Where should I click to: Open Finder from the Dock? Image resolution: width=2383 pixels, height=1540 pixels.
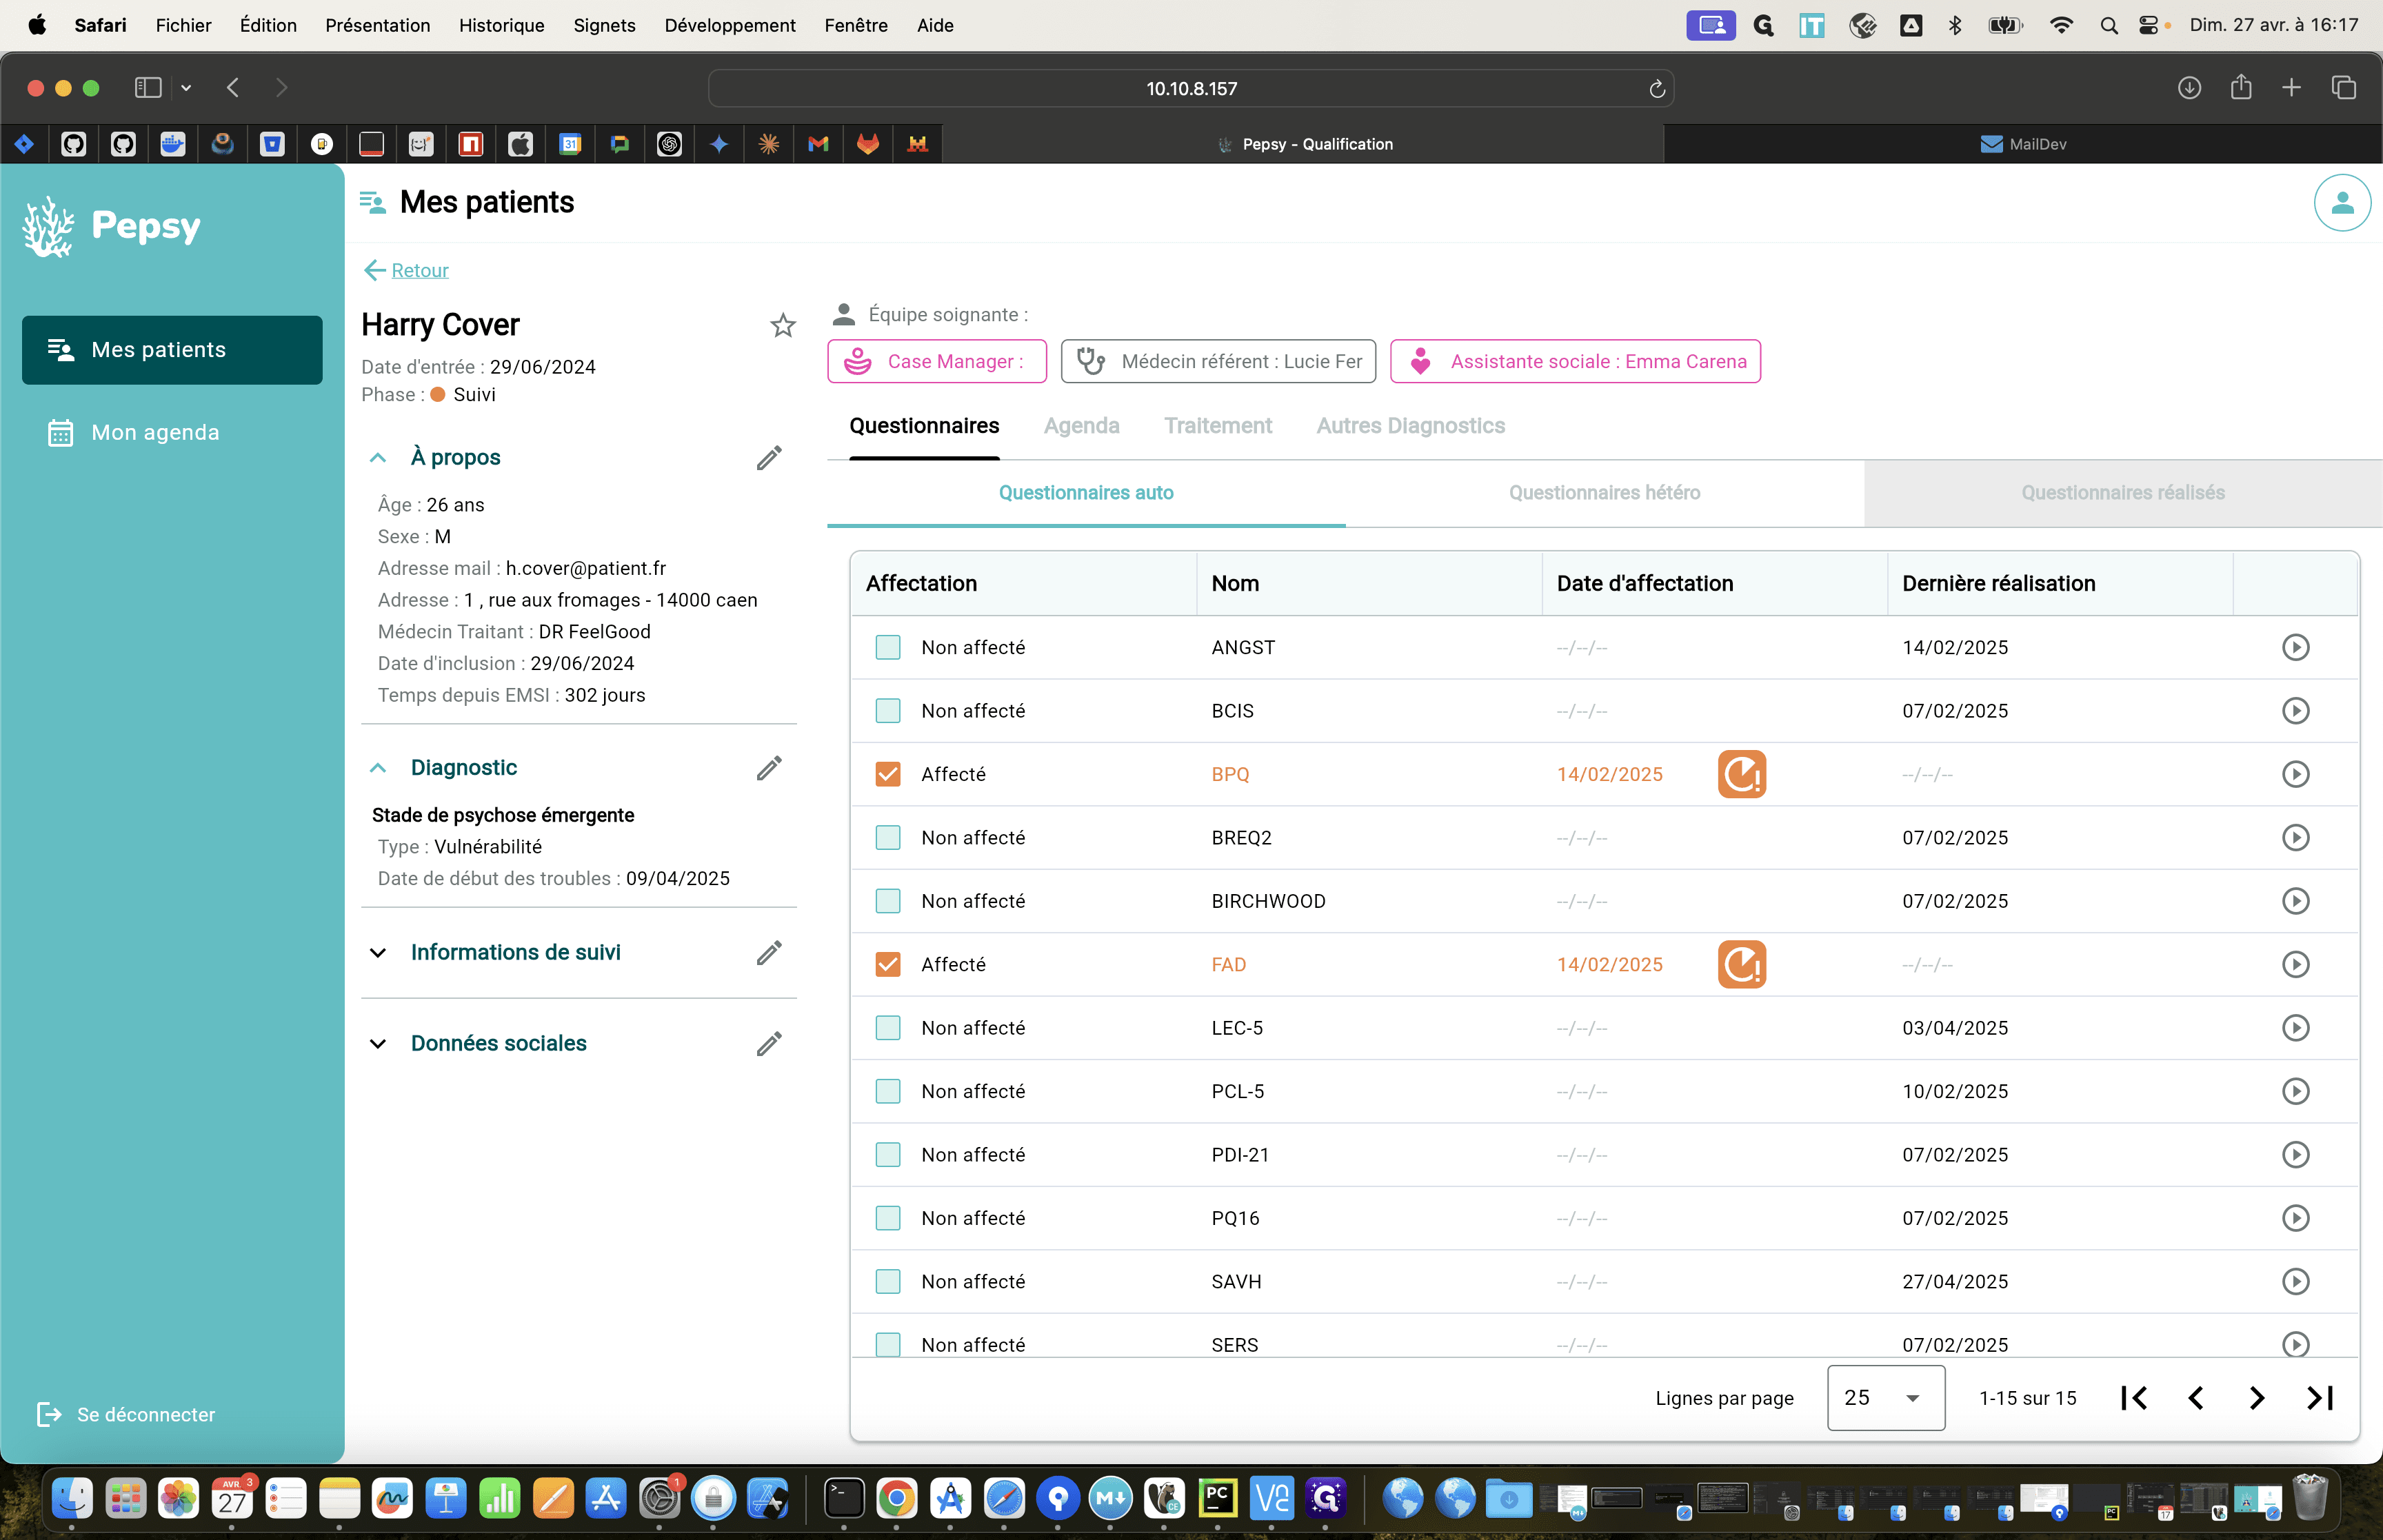click(71, 1498)
